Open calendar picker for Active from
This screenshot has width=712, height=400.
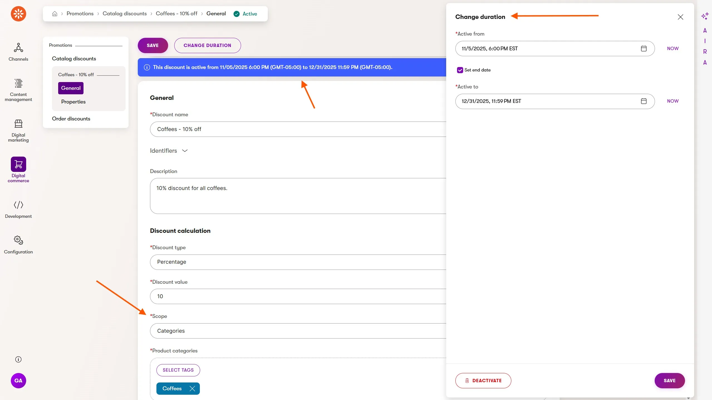coord(644,48)
